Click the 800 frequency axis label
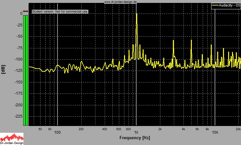241x145 pixels. coord(128,129)
